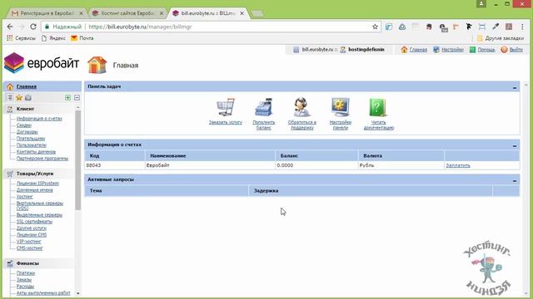Open Заказы under Финансы
This screenshot has width=533, height=299.
24,280
